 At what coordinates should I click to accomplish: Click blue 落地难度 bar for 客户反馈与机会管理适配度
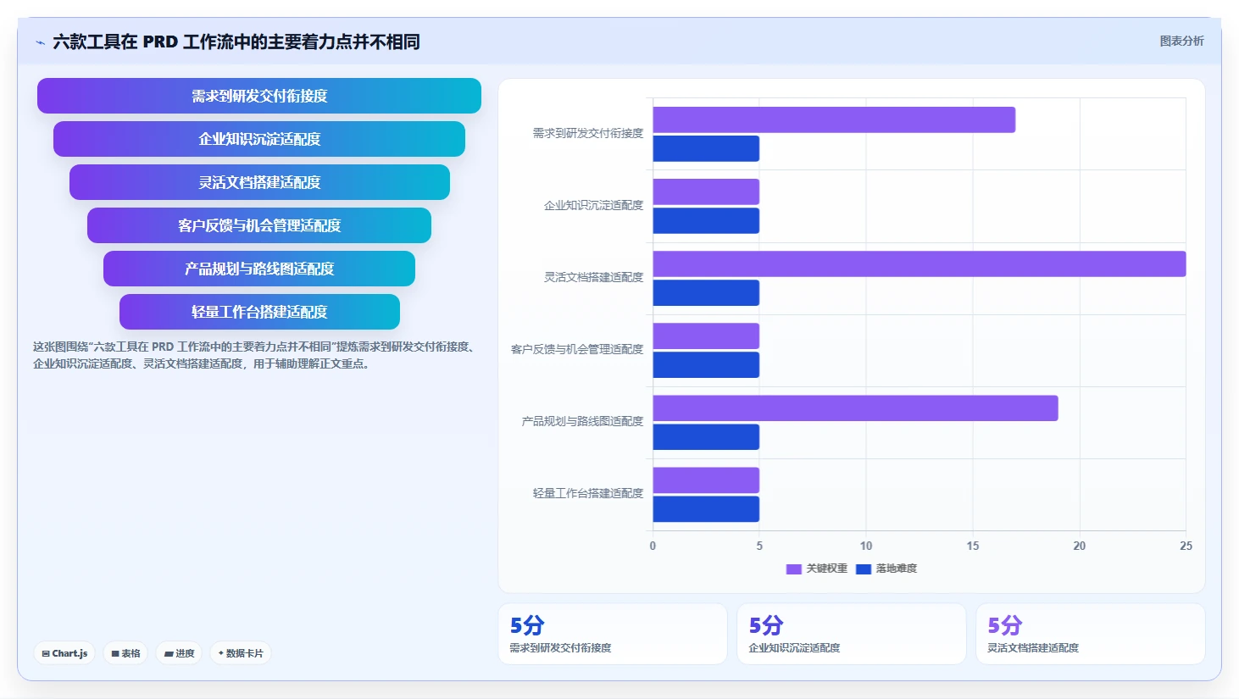point(706,364)
